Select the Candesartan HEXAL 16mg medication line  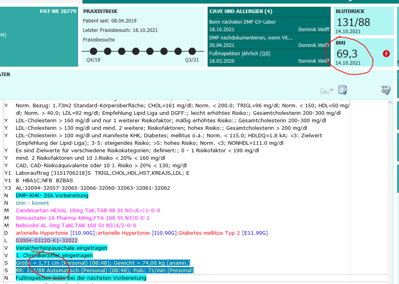88,211
